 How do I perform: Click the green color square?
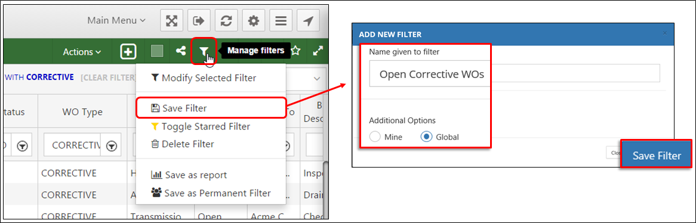tap(156, 51)
